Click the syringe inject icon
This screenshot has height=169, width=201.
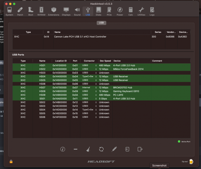coord(114,149)
